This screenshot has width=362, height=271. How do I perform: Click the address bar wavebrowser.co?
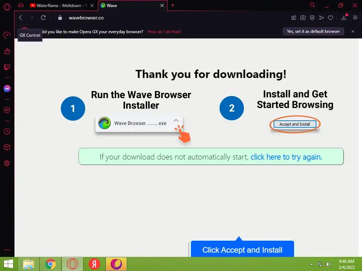pos(86,18)
